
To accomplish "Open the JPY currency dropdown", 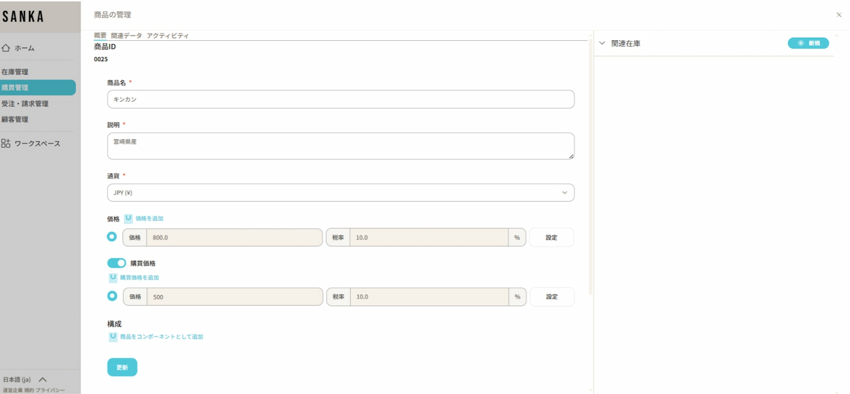I will click(x=341, y=192).
